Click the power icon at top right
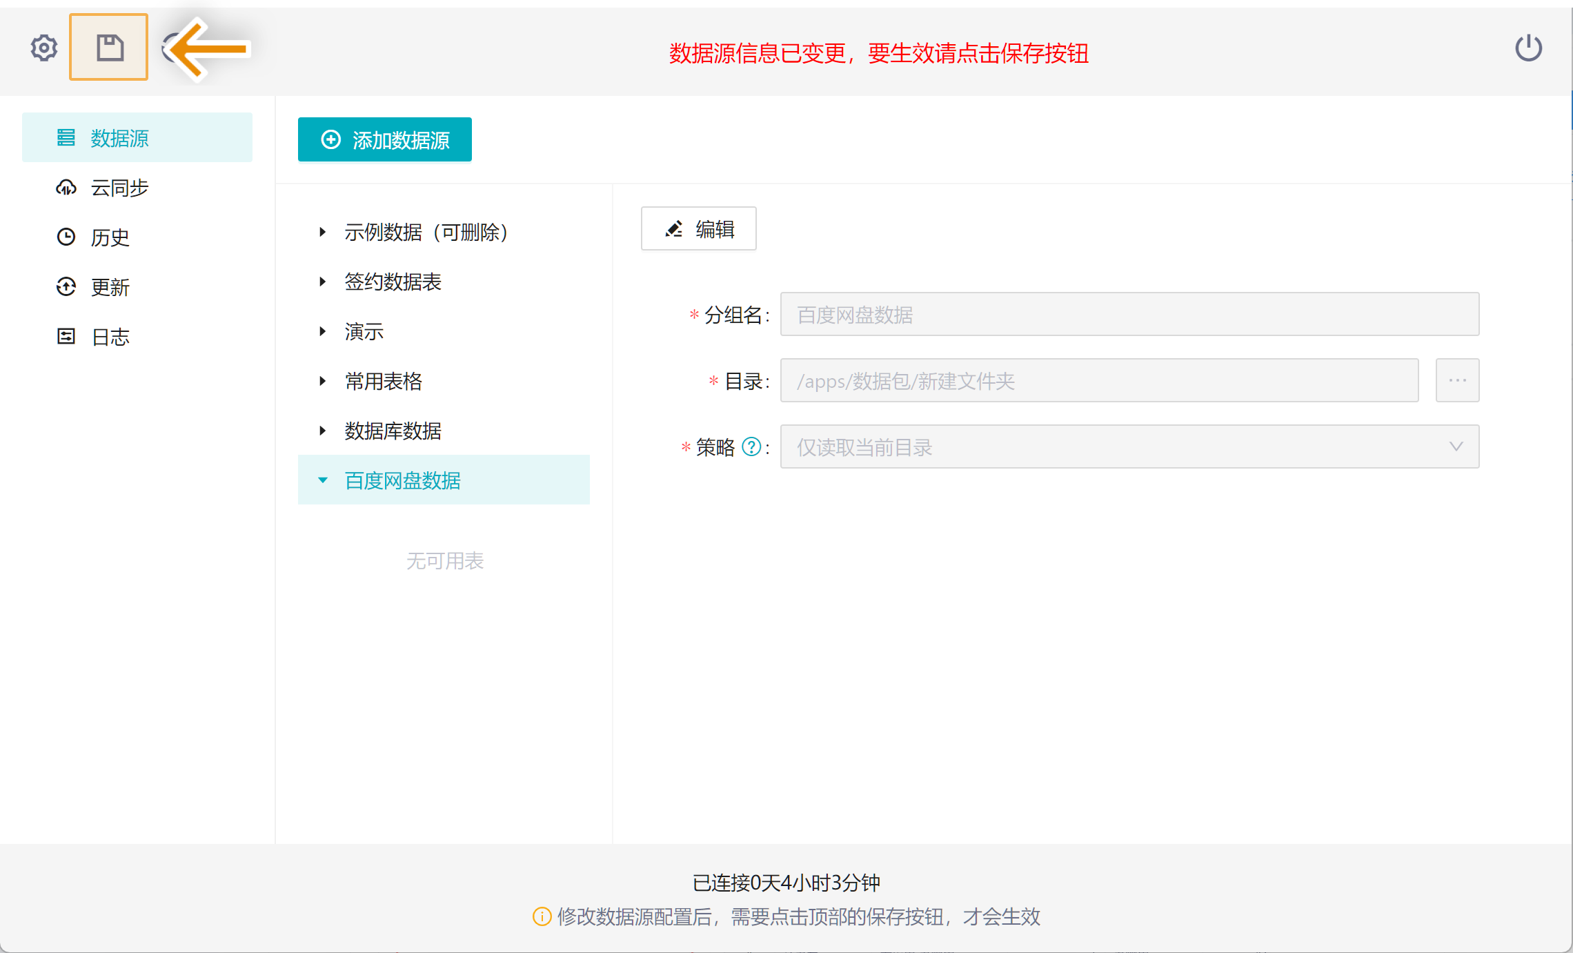The image size is (1573, 953). click(x=1528, y=48)
